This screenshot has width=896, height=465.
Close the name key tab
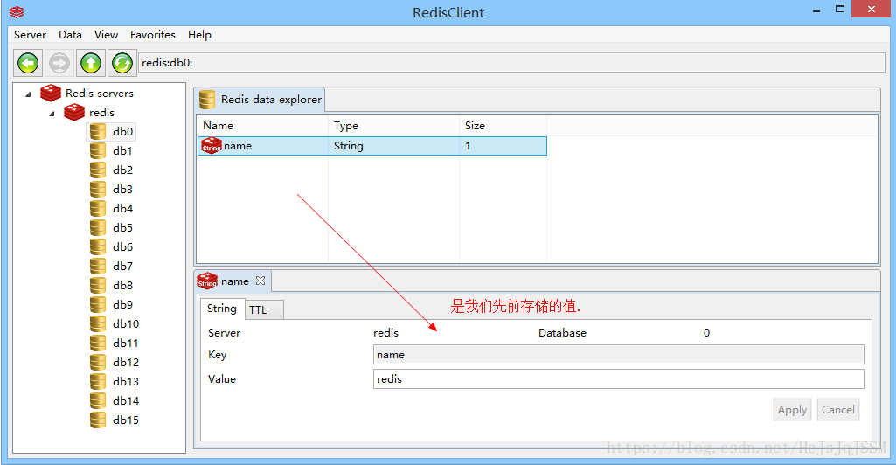pyautogui.click(x=260, y=281)
